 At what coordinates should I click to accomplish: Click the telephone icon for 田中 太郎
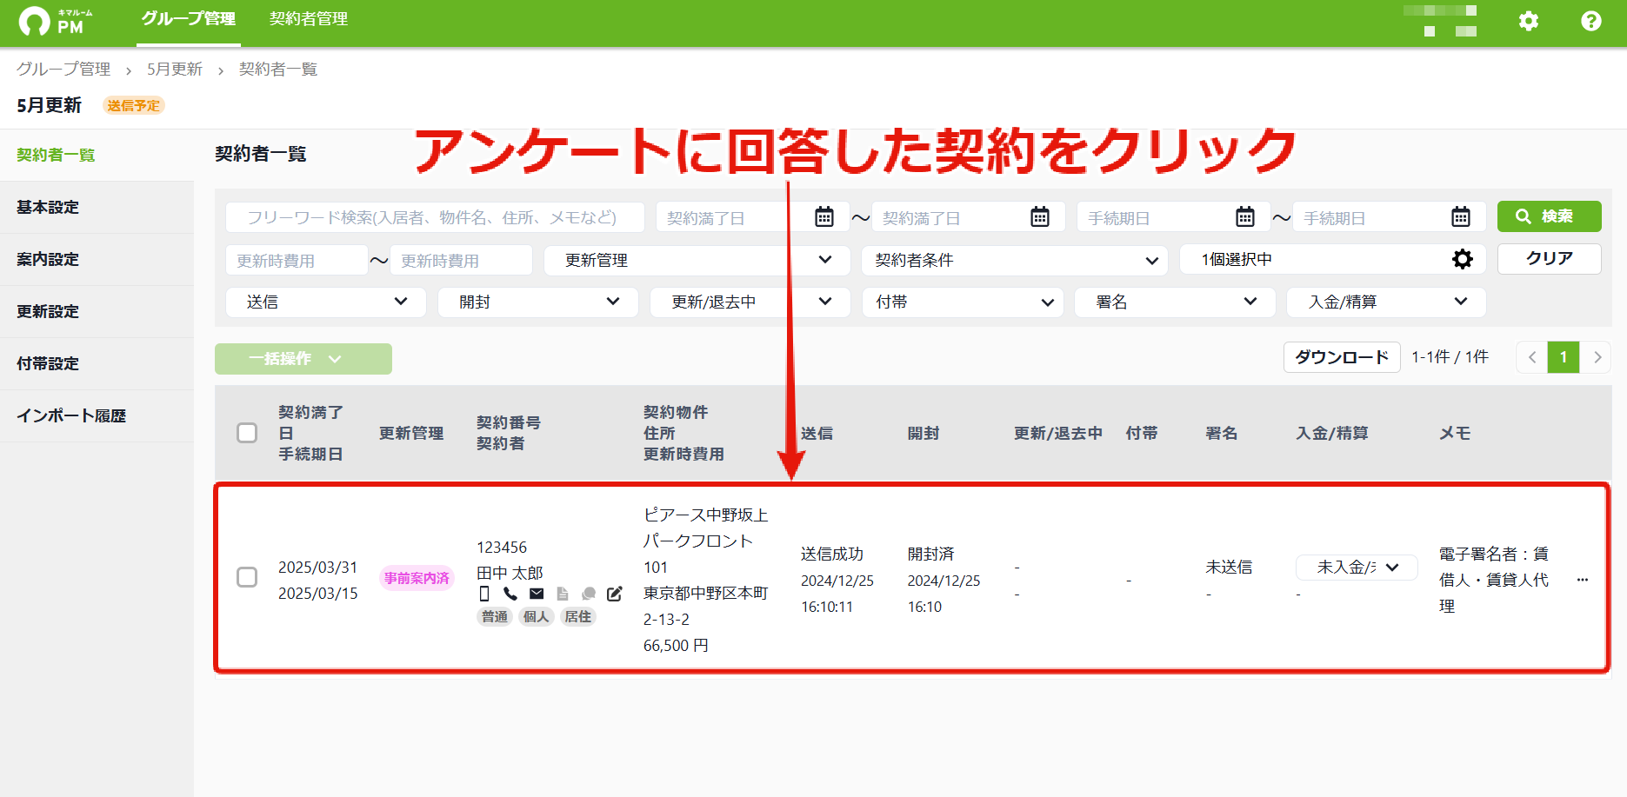[510, 594]
